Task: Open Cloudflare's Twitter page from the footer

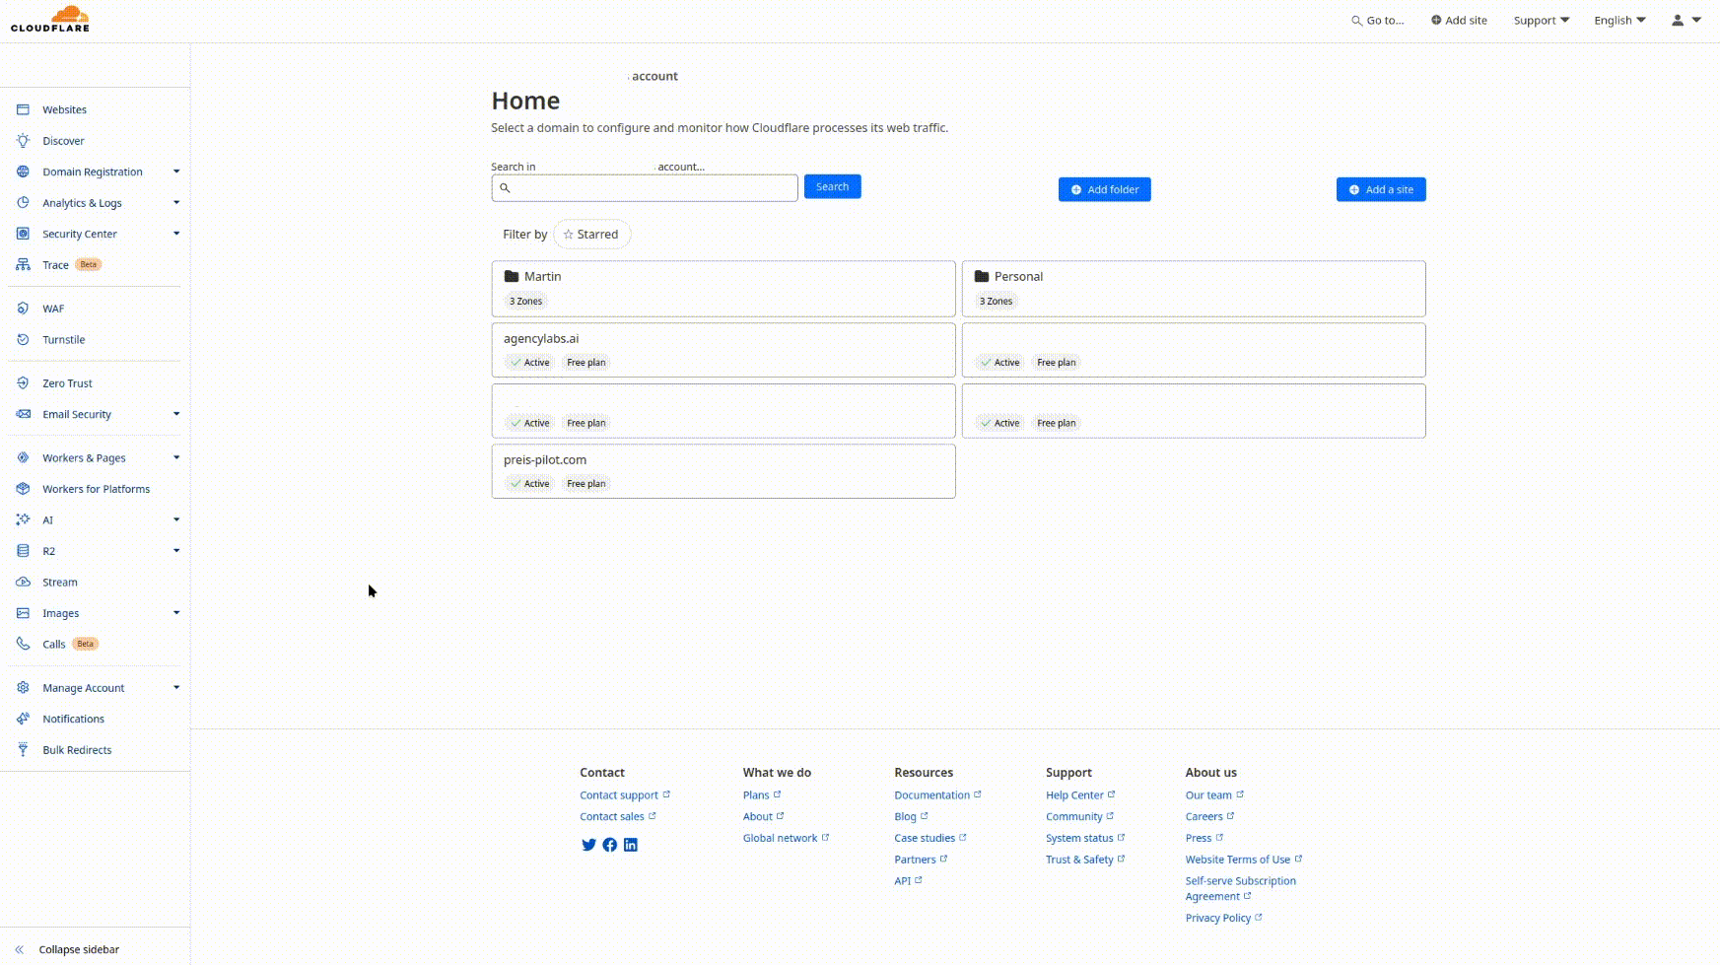Action: [588, 845]
